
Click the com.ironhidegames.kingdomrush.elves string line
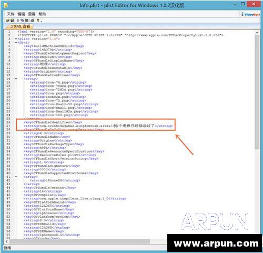98,126
